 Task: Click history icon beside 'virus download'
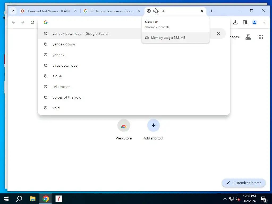pos(46,65)
